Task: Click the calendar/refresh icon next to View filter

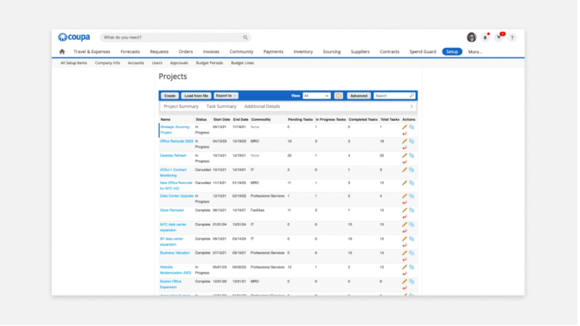Action: click(x=338, y=96)
